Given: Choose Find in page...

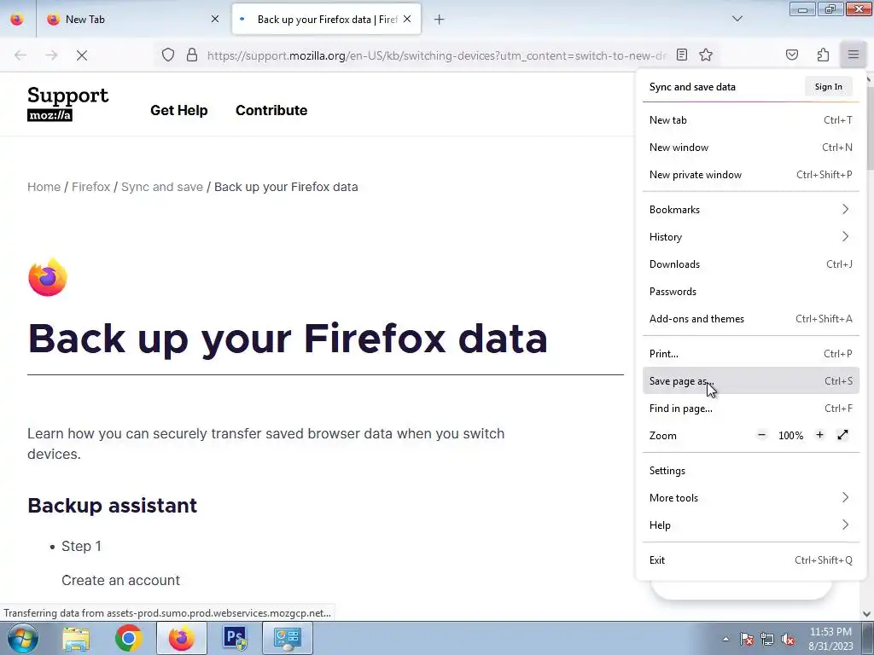Looking at the screenshot, I should tap(751, 409).
